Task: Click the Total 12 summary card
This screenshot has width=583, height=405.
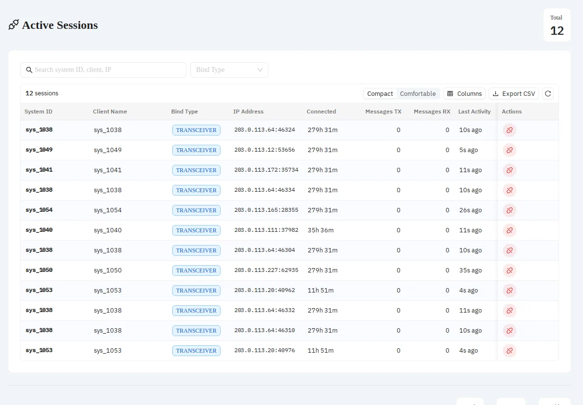Action: (x=557, y=25)
